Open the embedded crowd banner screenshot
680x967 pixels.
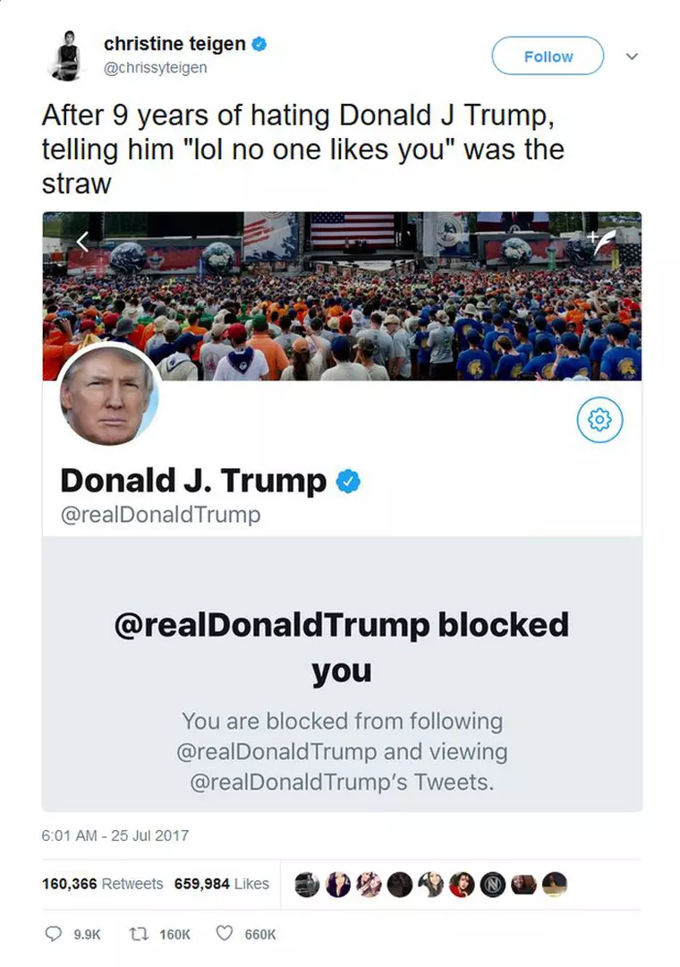[342, 296]
